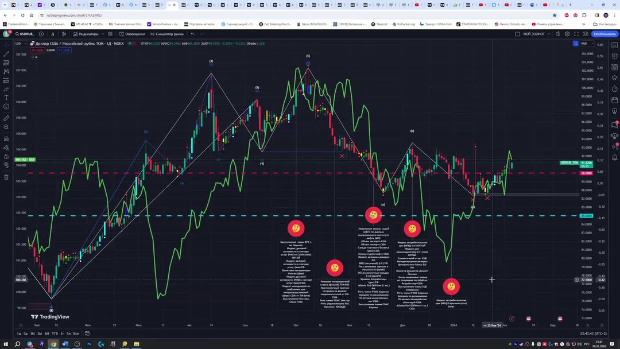Open the RUB price scale currency dropdown
This screenshot has height=349, width=620.
click(x=587, y=44)
